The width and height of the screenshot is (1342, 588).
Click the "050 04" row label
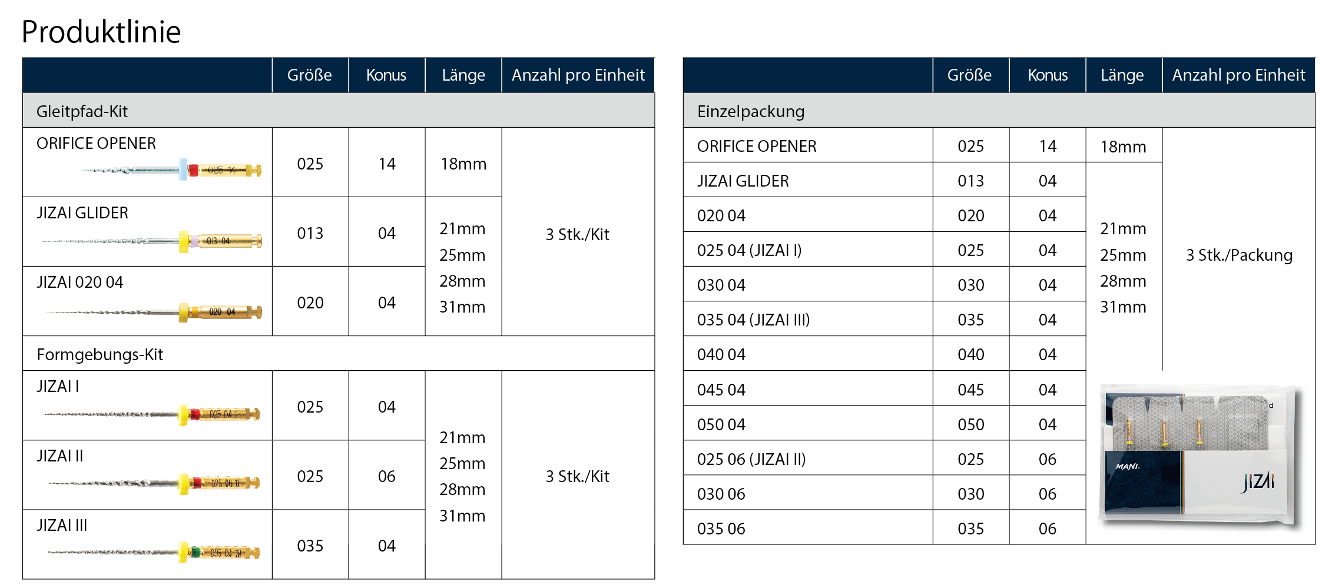click(721, 424)
